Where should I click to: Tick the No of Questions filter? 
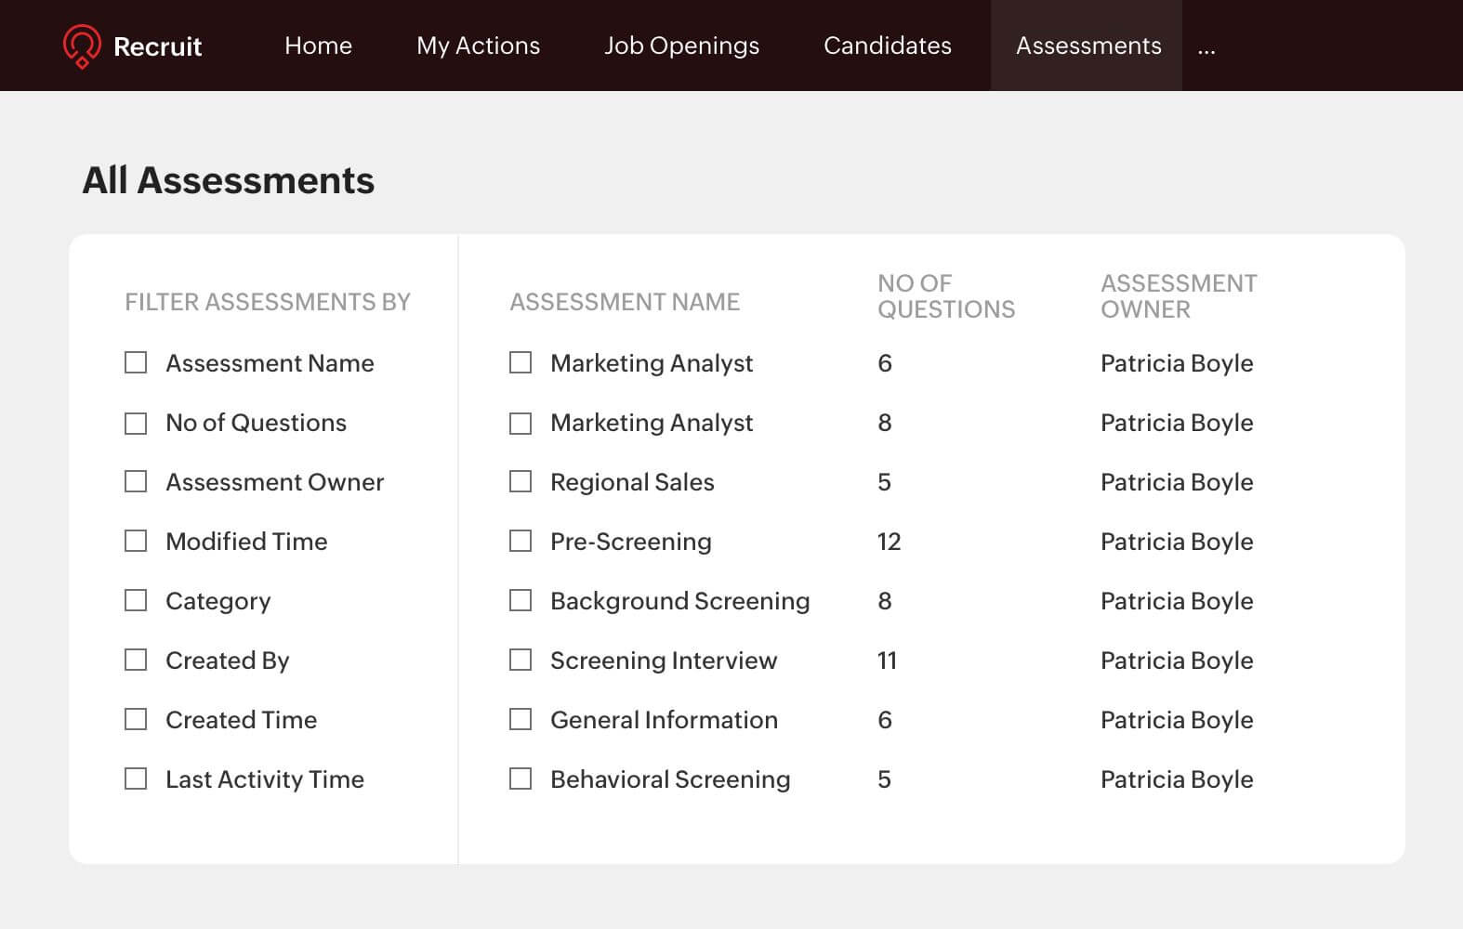pos(136,424)
